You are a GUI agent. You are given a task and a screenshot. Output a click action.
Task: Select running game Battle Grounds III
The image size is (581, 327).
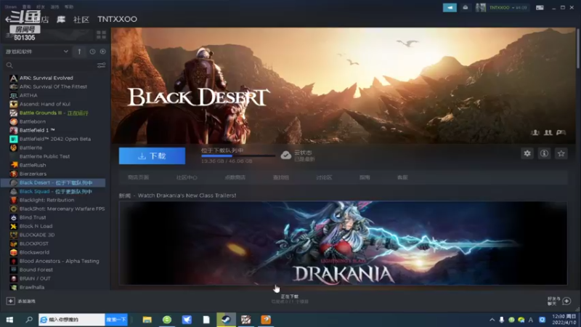[54, 113]
